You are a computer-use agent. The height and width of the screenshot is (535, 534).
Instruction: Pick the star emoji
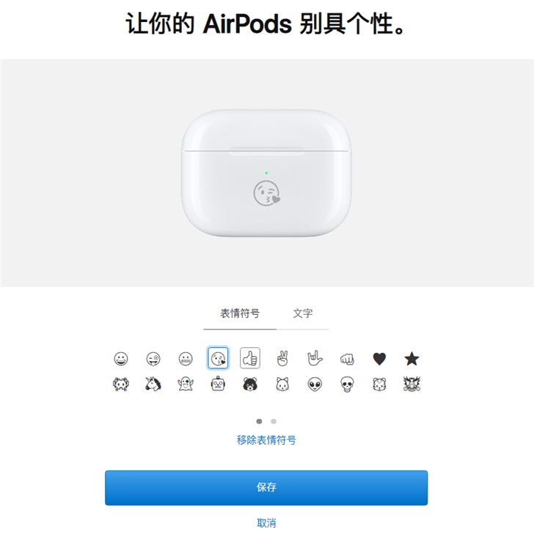pos(412,359)
